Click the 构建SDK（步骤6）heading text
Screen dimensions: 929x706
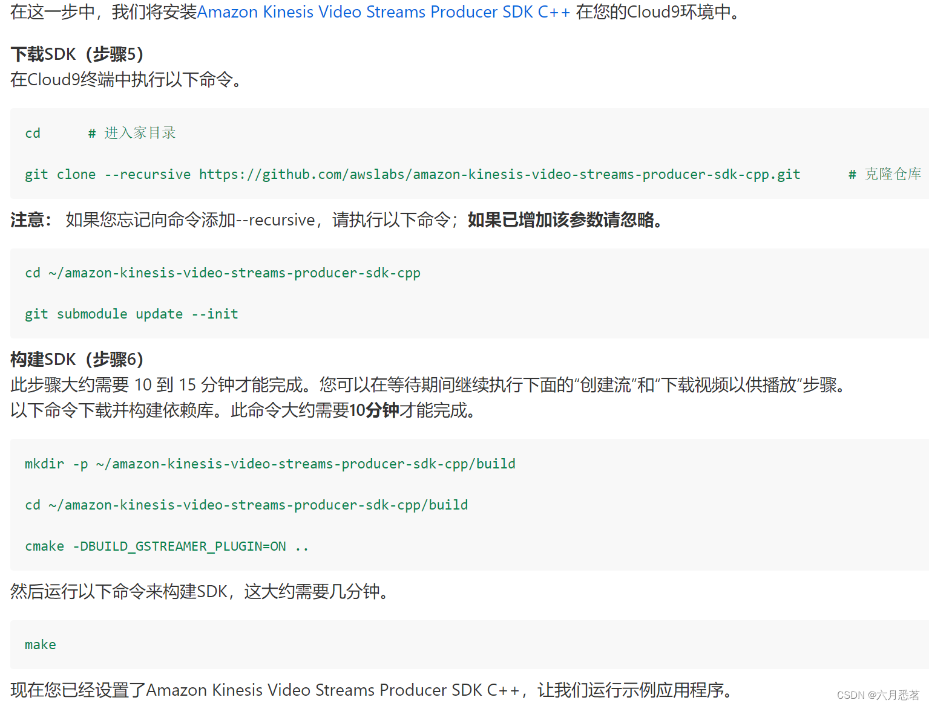coord(77,360)
